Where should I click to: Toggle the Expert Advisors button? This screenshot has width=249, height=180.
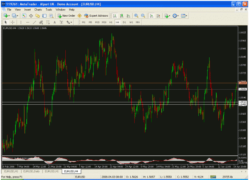click(96, 16)
